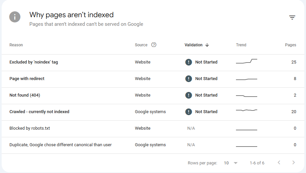The width and height of the screenshot is (306, 173).
Task: Click Website source in noindex row
Action: (x=143, y=62)
